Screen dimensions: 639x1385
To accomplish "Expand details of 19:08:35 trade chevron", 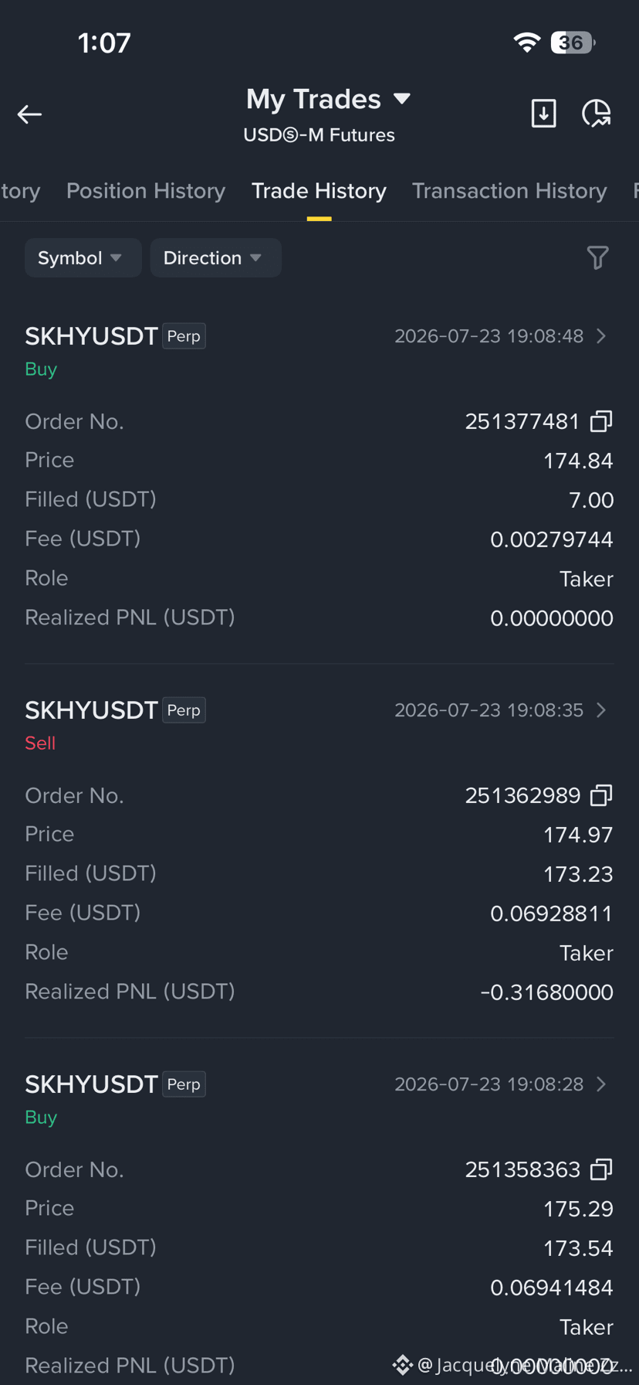I will (601, 710).
